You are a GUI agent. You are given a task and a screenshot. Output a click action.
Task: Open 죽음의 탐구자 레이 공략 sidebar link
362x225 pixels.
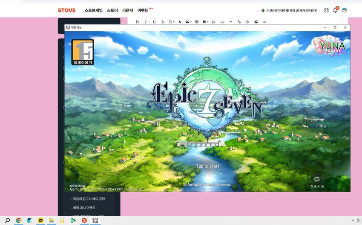coord(89,199)
